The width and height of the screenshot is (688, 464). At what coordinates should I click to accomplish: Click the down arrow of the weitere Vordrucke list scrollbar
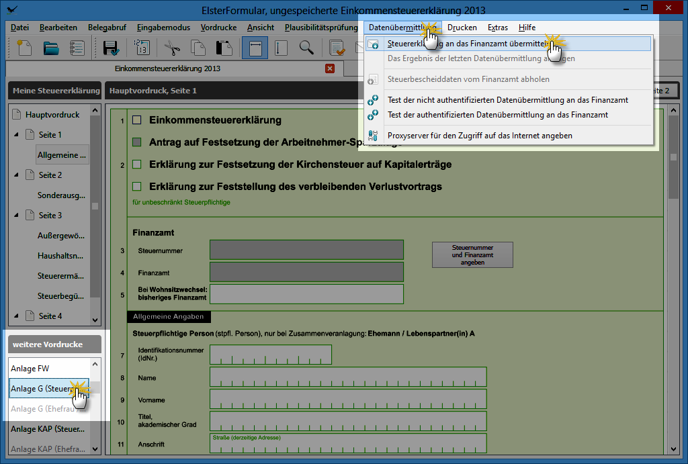95,449
